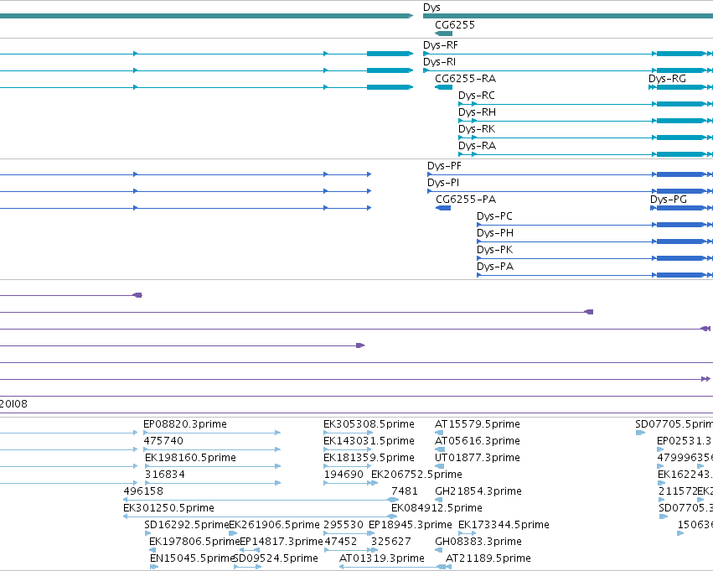Screen dimensions: 713x571
Task: Click the 150636 feature label
Action: pyautogui.click(x=695, y=526)
